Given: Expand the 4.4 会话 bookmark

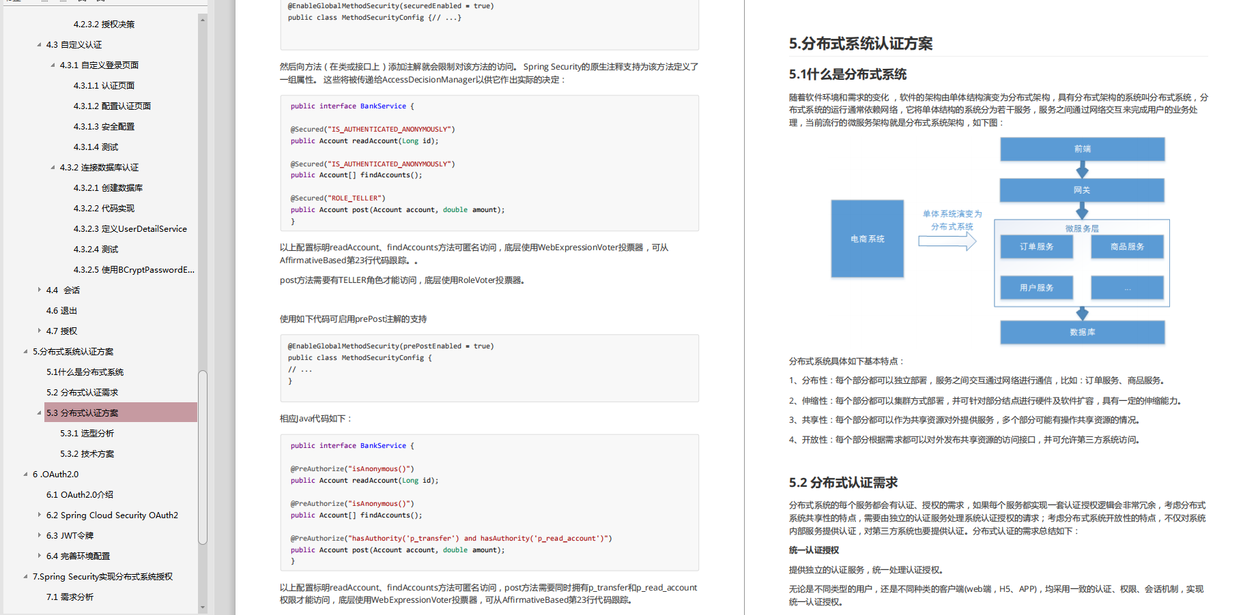Looking at the screenshot, I should pyautogui.click(x=39, y=290).
